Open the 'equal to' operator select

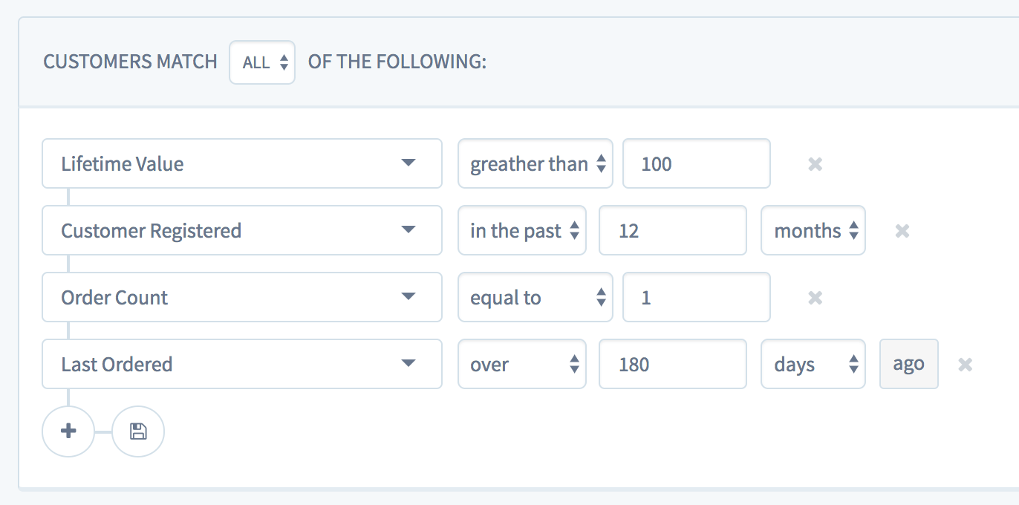[x=535, y=297]
